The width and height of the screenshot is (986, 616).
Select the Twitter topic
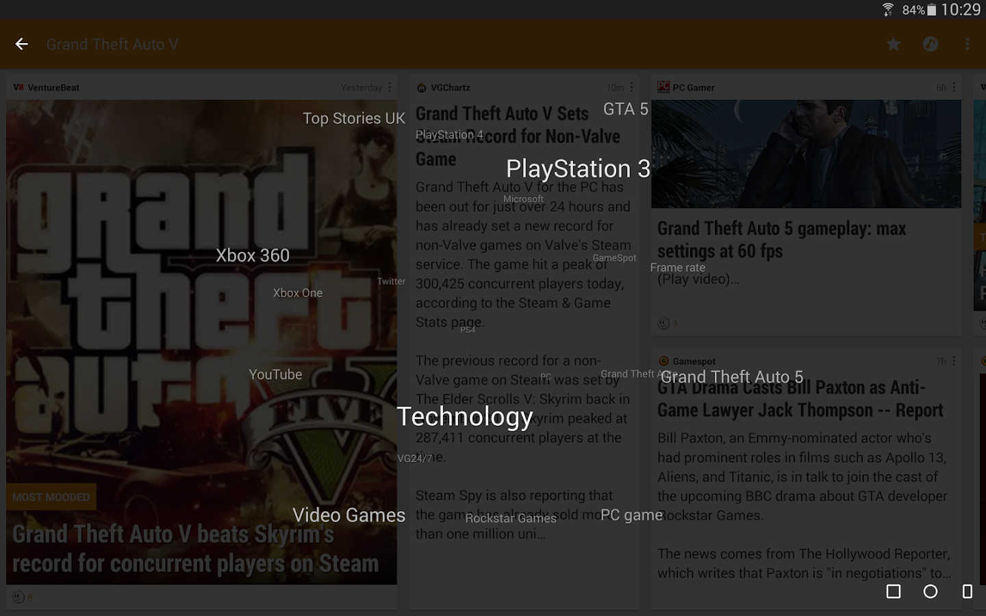tap(391, 281)
